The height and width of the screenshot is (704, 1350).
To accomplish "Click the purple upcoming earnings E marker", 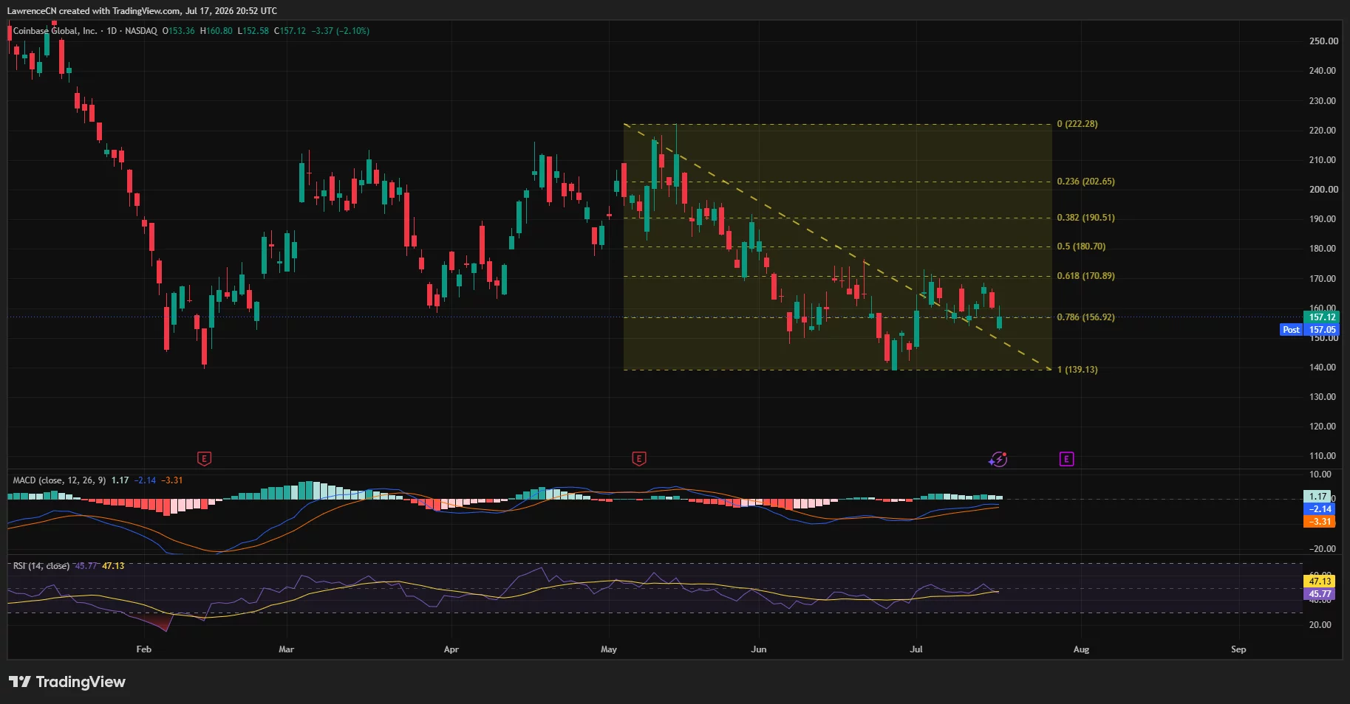I will (1066, 459).
